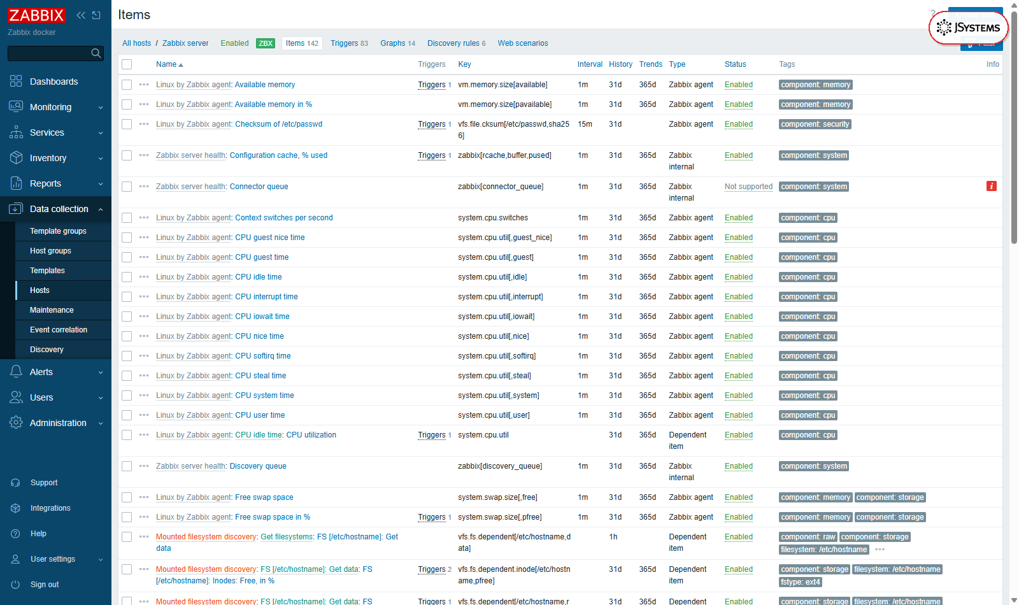Expand the Inventory menu chevron
The height and width of the screenshot is (605, 1019).
(x=101, y=159)
